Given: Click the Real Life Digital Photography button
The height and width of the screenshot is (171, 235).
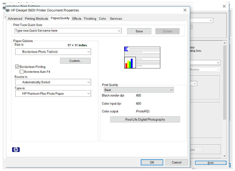Looking at the screenshot, I should (145, 119).
